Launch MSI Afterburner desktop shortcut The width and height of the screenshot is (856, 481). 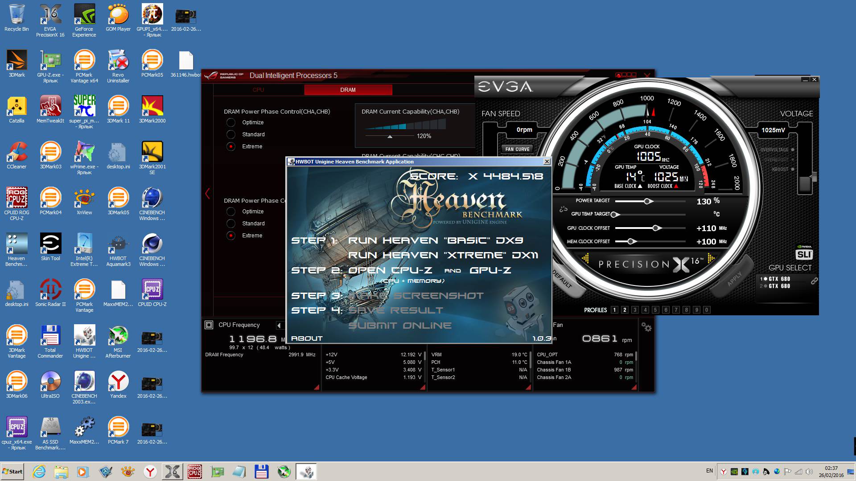click(x=118, y=341)
